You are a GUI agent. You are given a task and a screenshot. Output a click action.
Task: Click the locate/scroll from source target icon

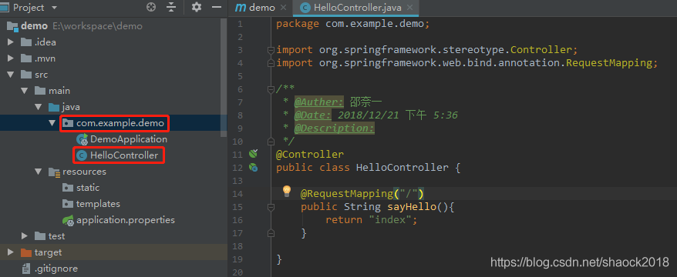[x=150, y=7]
